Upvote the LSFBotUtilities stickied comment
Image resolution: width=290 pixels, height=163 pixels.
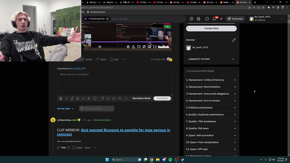(x=58, y=148)
